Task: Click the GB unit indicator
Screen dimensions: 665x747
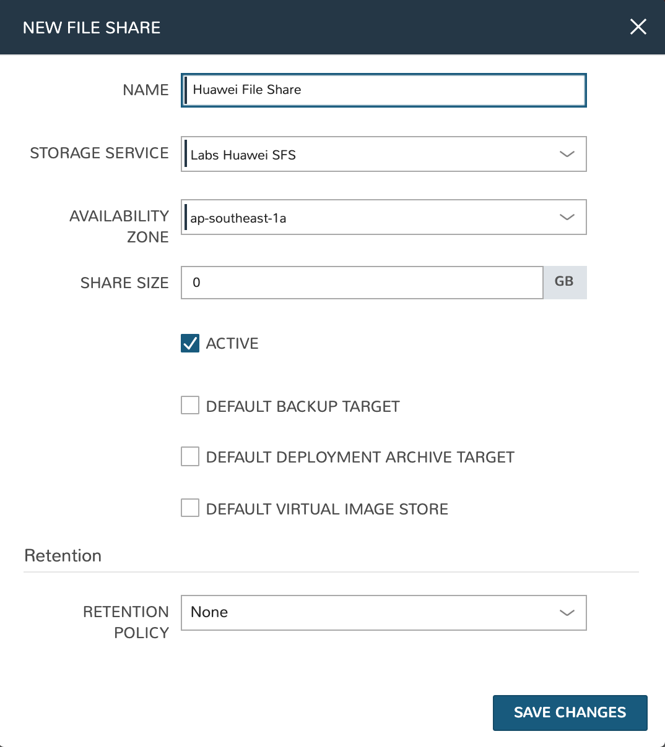Action: (564, 282)
